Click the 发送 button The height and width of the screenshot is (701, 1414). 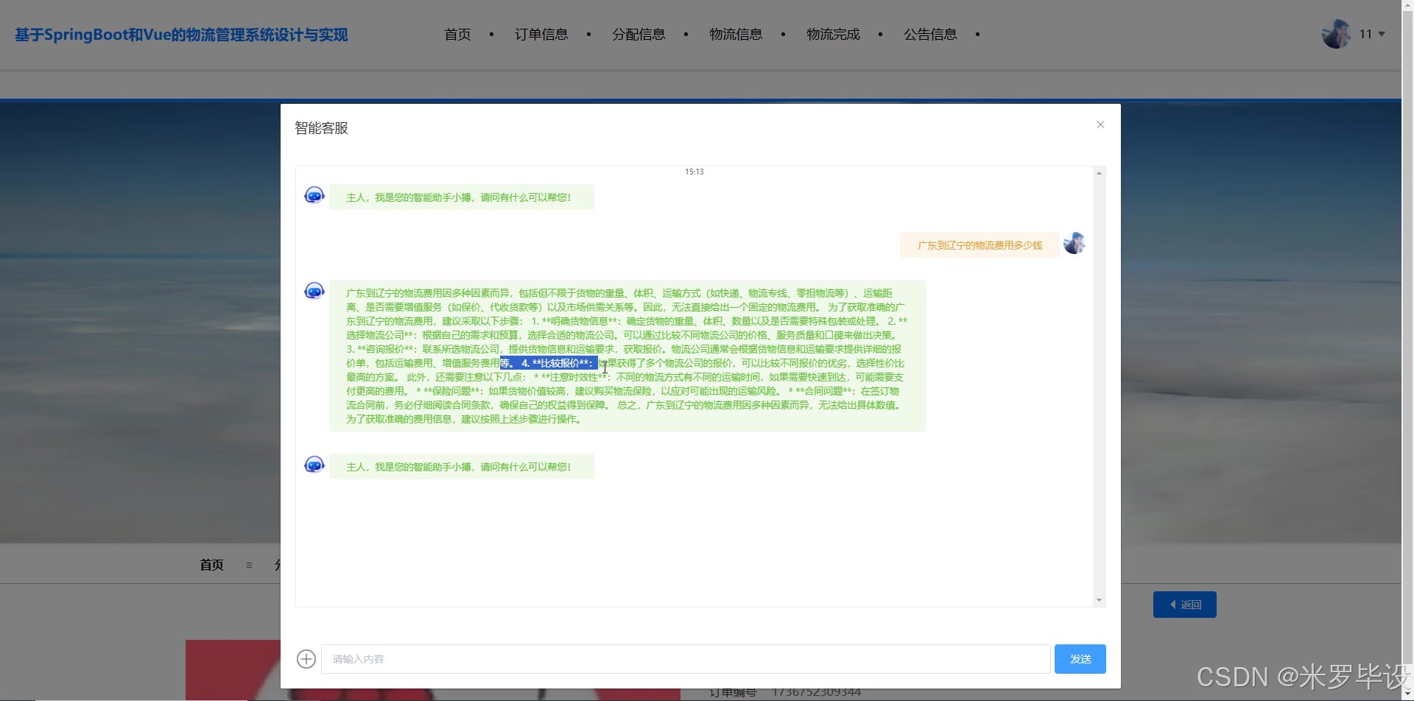click(1080, 659)
